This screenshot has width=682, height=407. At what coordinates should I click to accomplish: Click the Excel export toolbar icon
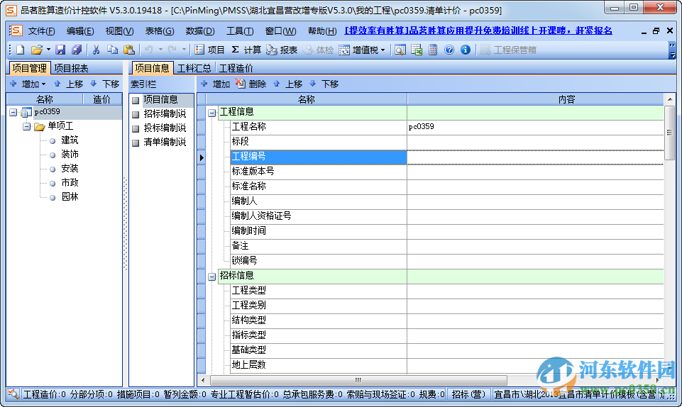click(417, 50)
